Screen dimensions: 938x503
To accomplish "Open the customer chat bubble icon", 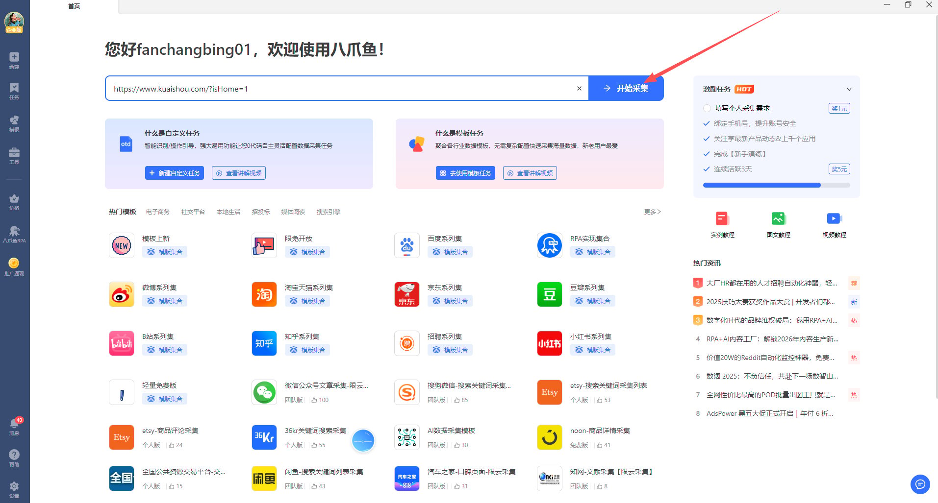I will 920,484.
